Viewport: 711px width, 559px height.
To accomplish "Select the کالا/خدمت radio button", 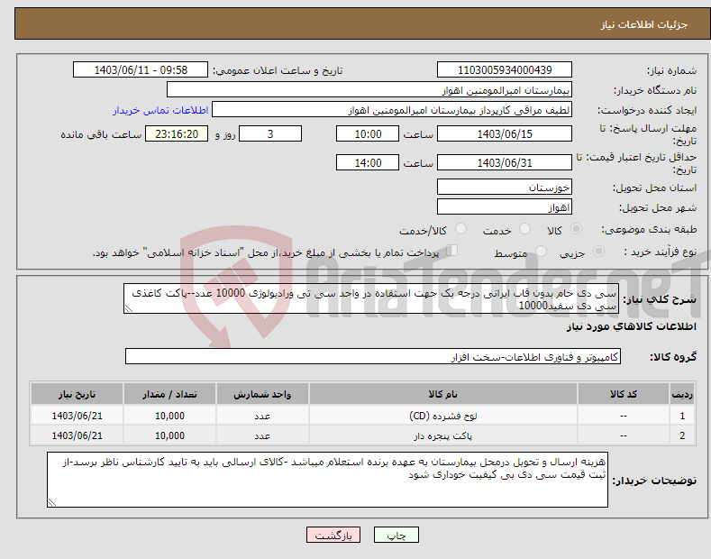I will 460,229.
